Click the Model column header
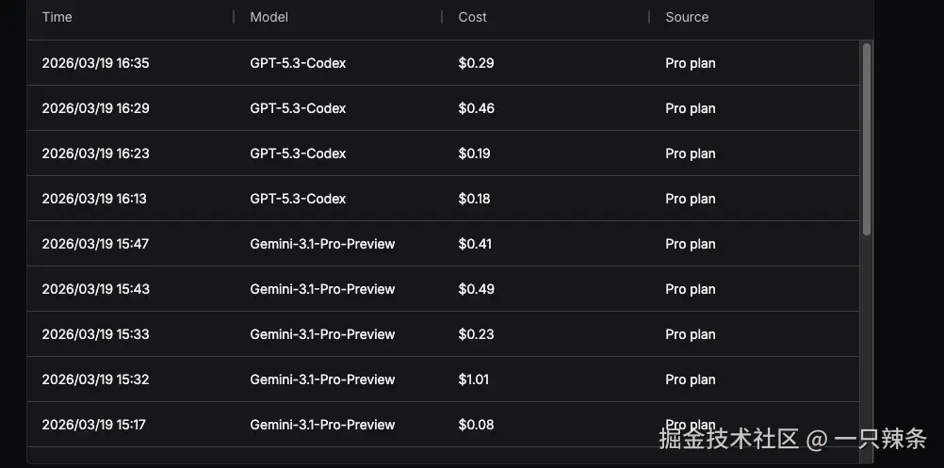 click(269, 17)
